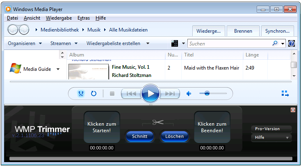
Task: Start playback with the Play button
Action: [x=150, y=93]
